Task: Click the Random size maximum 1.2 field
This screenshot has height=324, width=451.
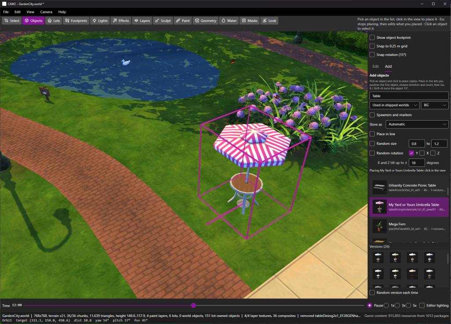Action: click(439, 144)
